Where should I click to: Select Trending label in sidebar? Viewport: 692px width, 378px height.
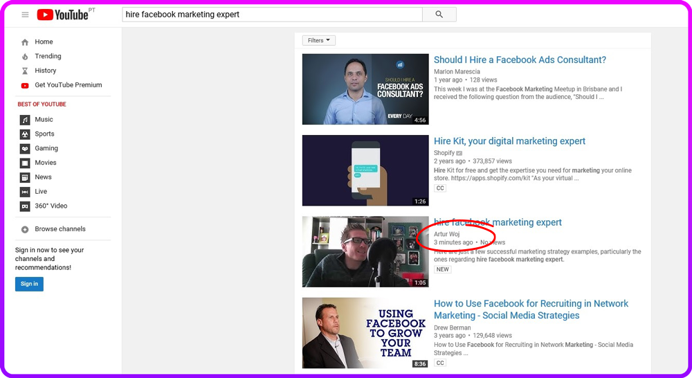coord(48,56)
